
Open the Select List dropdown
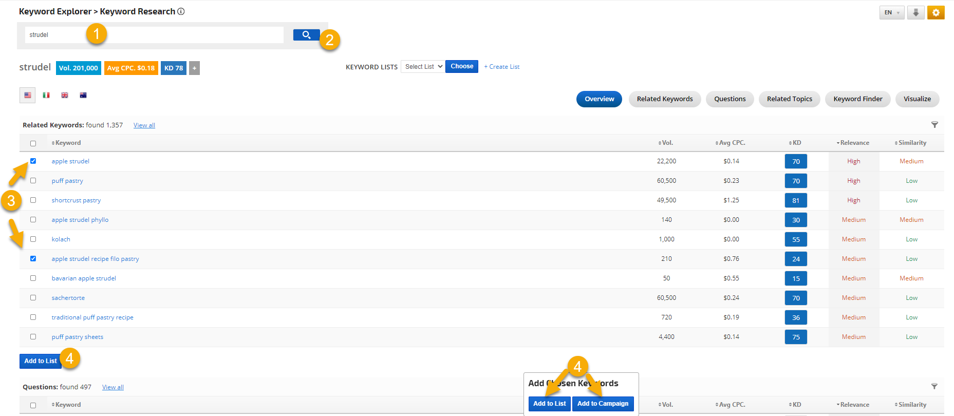[422, 67]
